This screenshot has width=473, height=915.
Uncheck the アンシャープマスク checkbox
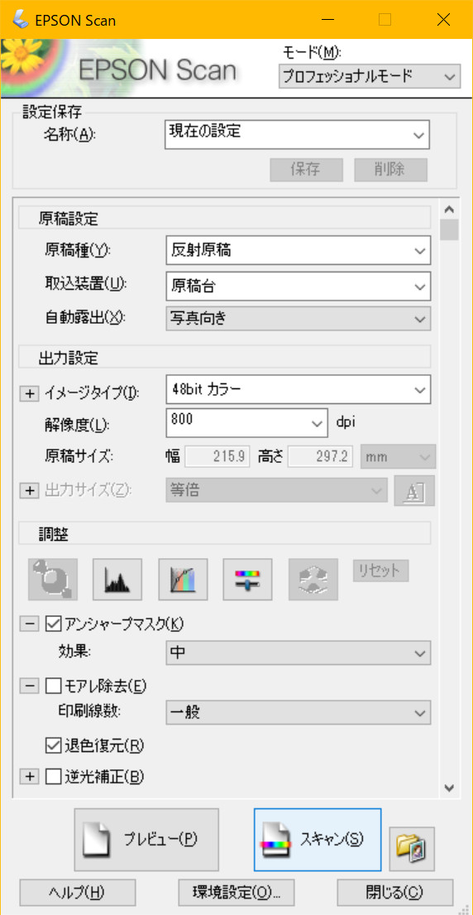point(52,624)
